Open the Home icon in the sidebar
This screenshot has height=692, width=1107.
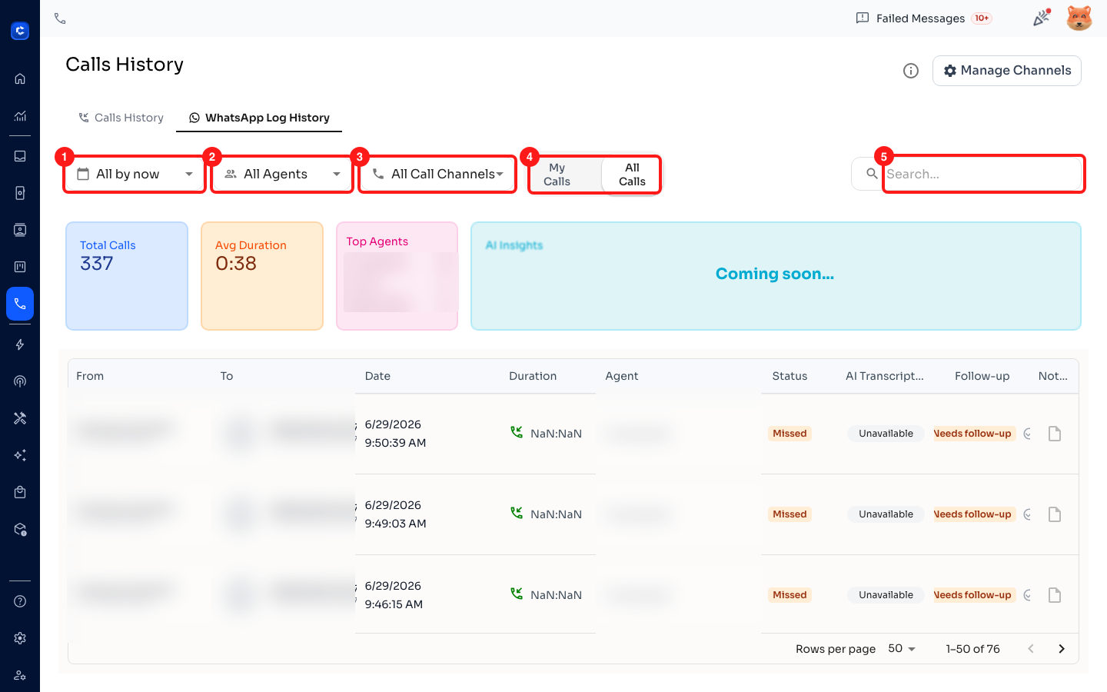pos(20,78)
